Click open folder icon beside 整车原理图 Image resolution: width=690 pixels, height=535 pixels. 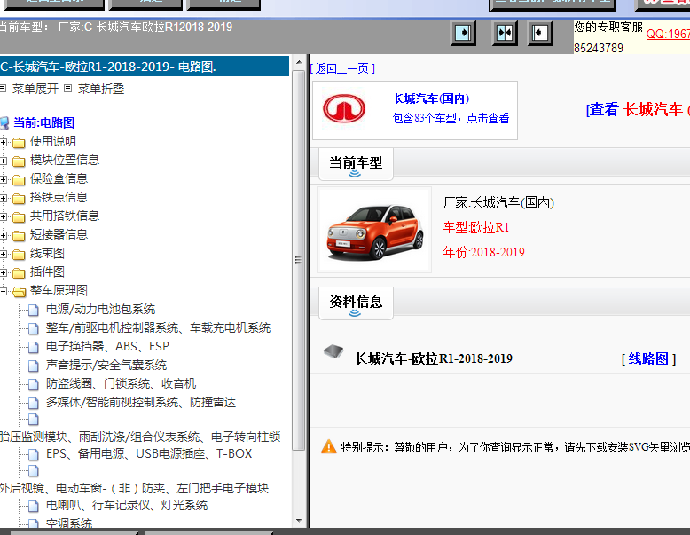[x=19, y=292]
